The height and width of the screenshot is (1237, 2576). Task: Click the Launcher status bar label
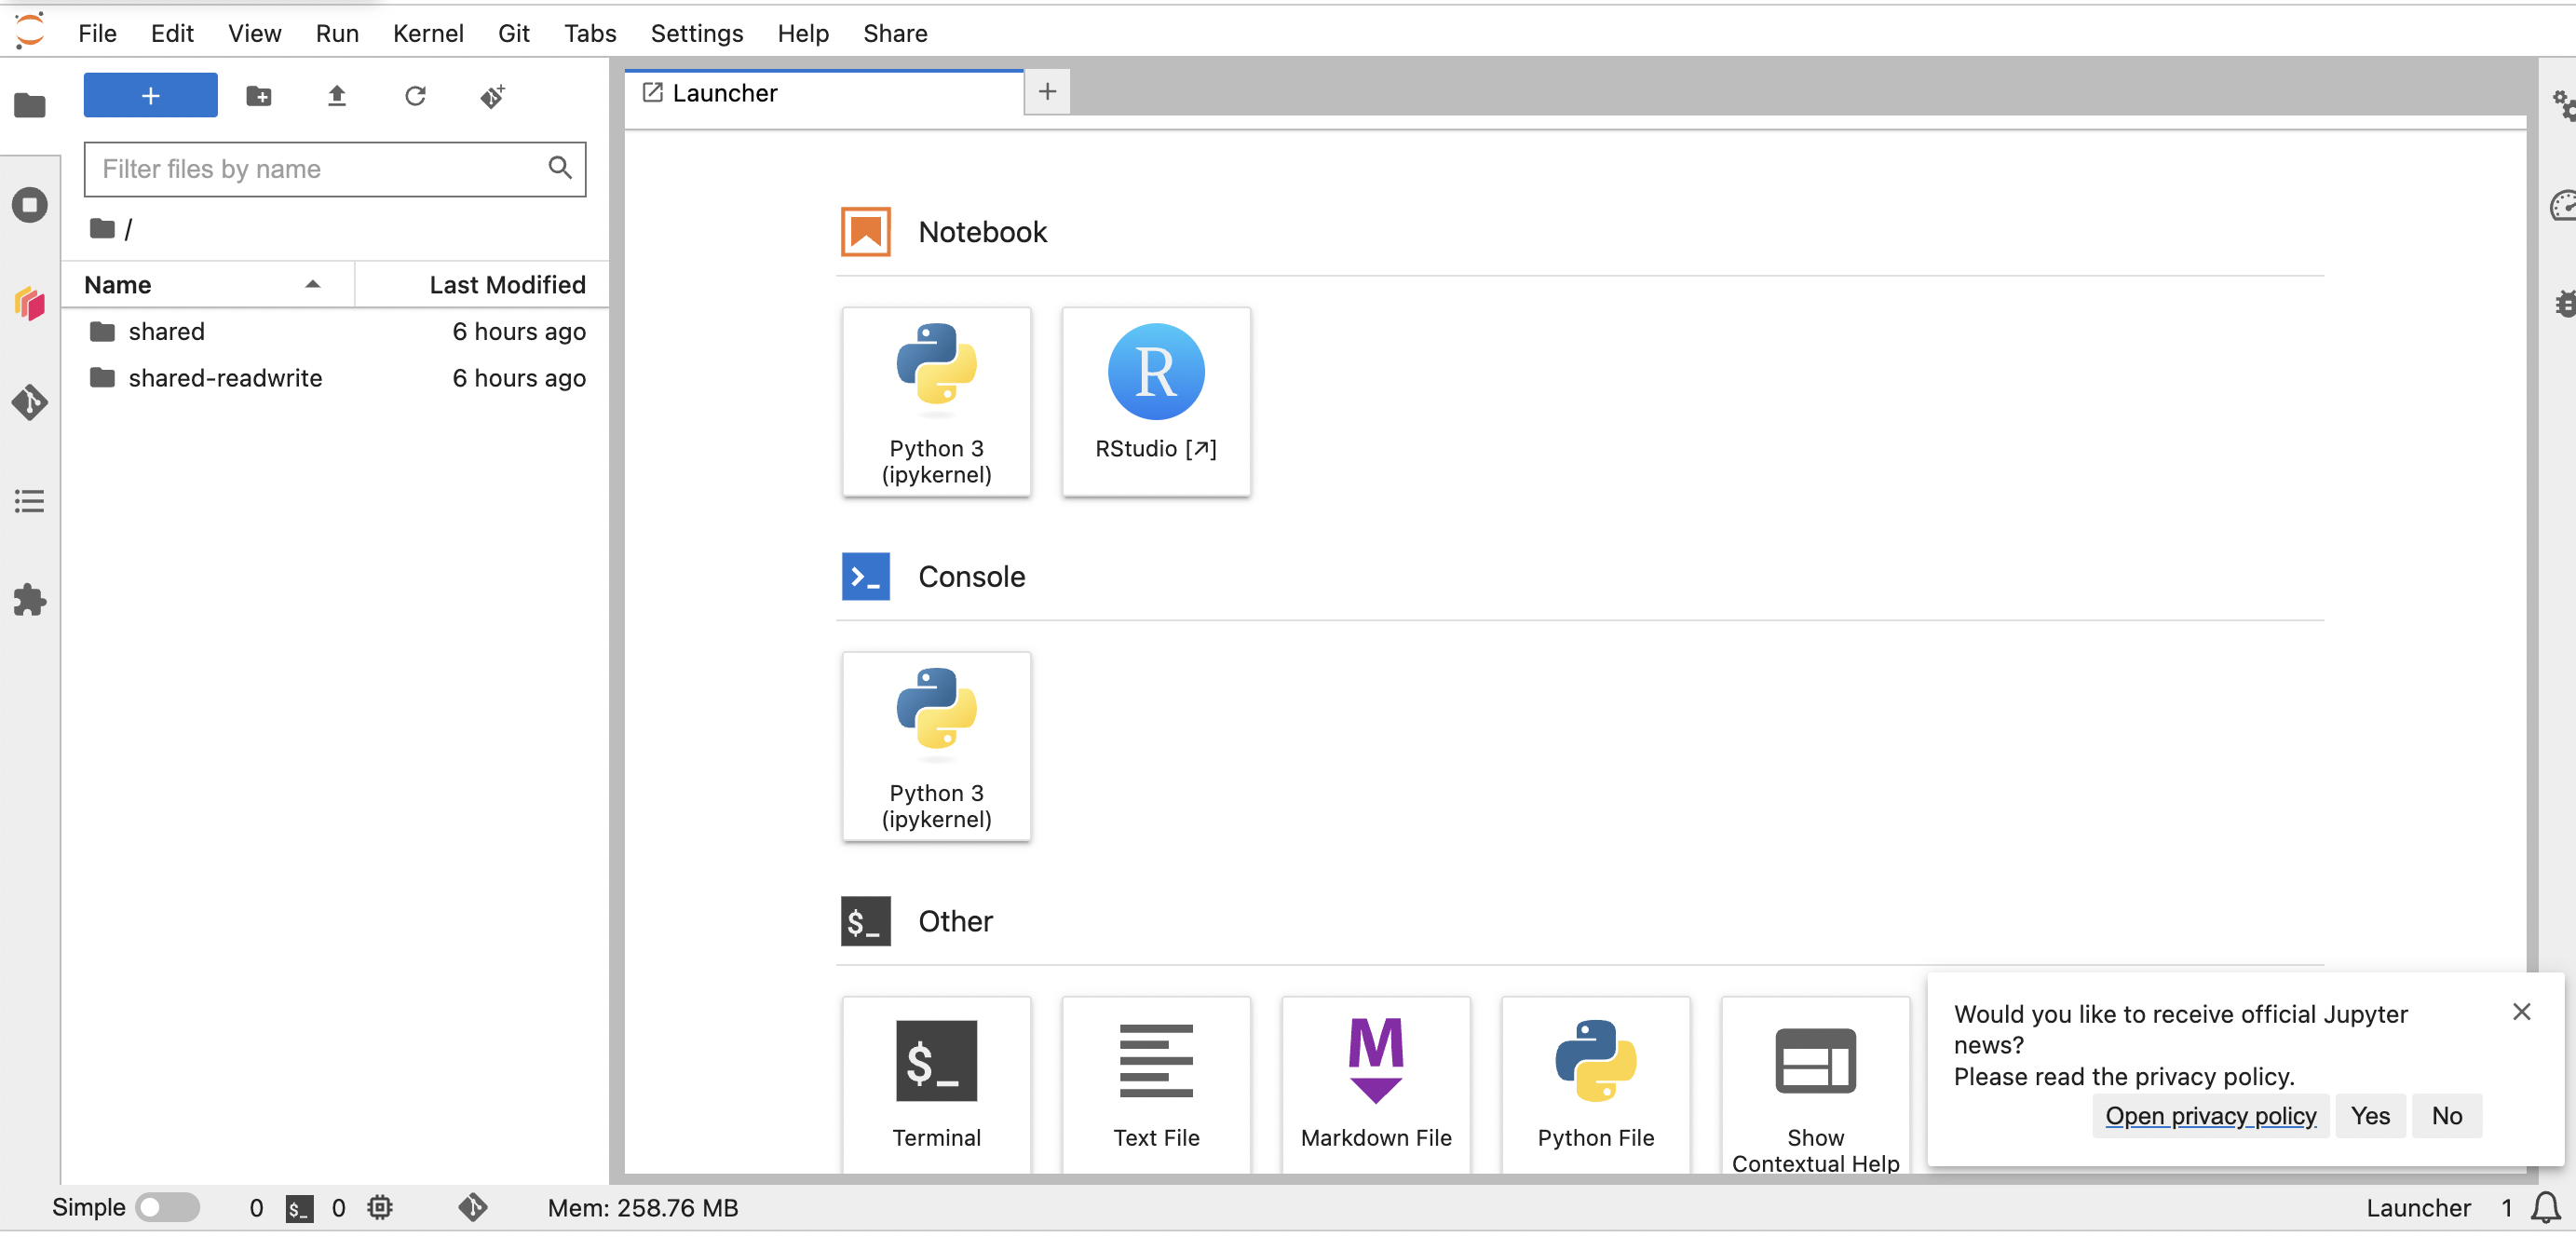(2418, 1207)
